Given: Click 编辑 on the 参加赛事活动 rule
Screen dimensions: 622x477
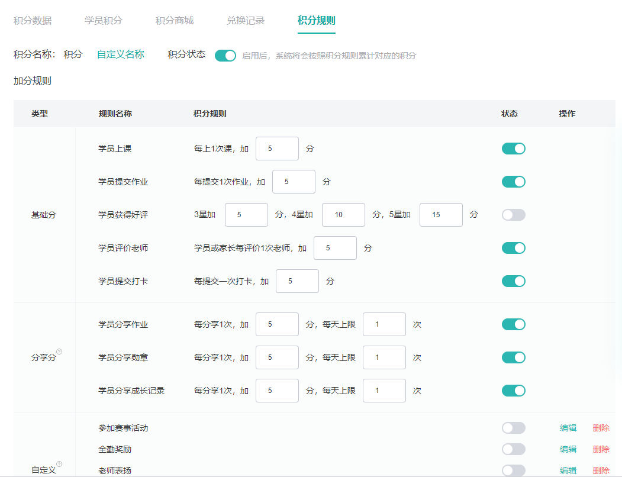Looking at the screenshot, I should pos(568,427).
